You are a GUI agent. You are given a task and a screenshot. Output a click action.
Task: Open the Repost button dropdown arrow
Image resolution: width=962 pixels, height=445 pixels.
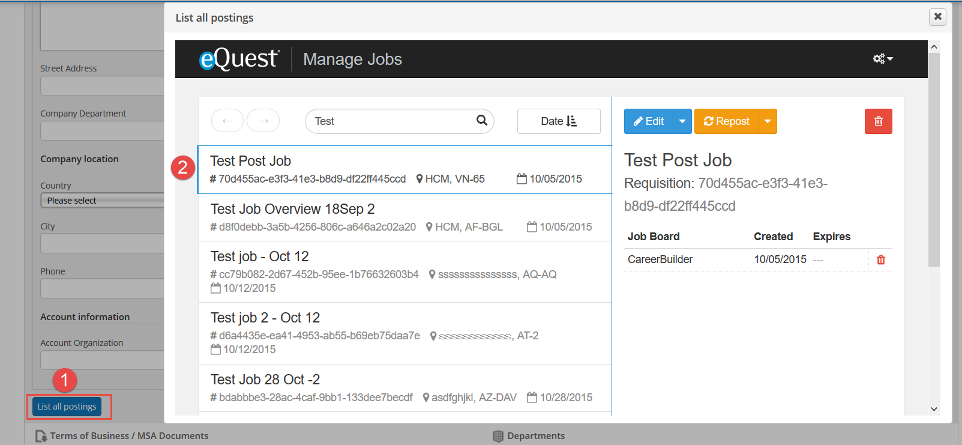[768, 121]
